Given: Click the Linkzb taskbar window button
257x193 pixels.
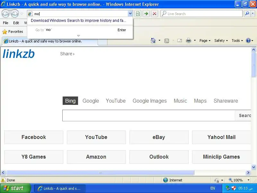Looking at the screenshot, I should tap(60, 188).
